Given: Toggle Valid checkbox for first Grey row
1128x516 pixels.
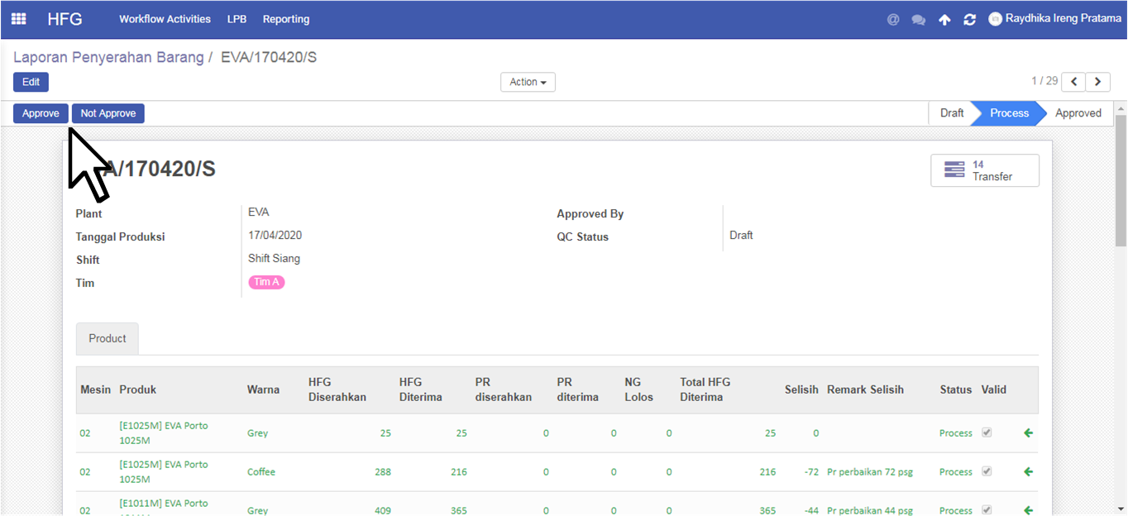Looking at the screenshot, I should (986, 432).
